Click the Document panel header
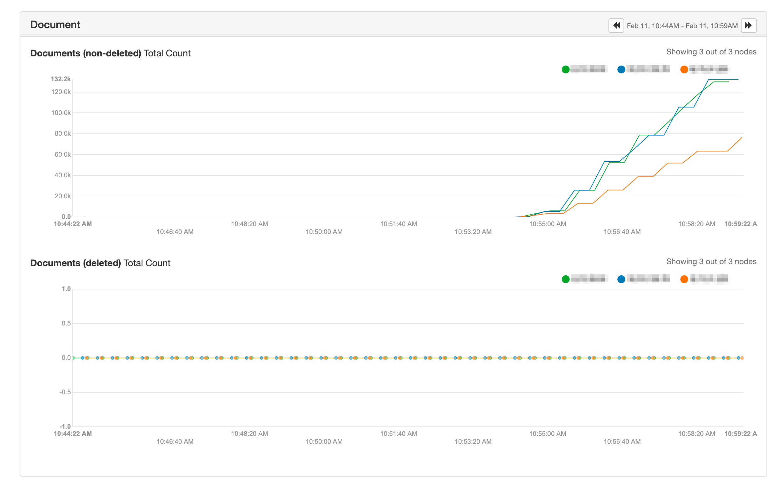This screenshot has height=491, width=775. point(55,25)
